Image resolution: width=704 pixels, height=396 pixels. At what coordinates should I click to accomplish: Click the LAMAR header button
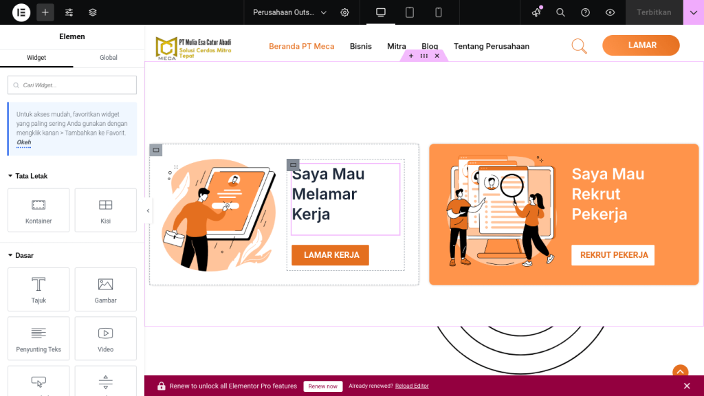(x=641, y=45)
